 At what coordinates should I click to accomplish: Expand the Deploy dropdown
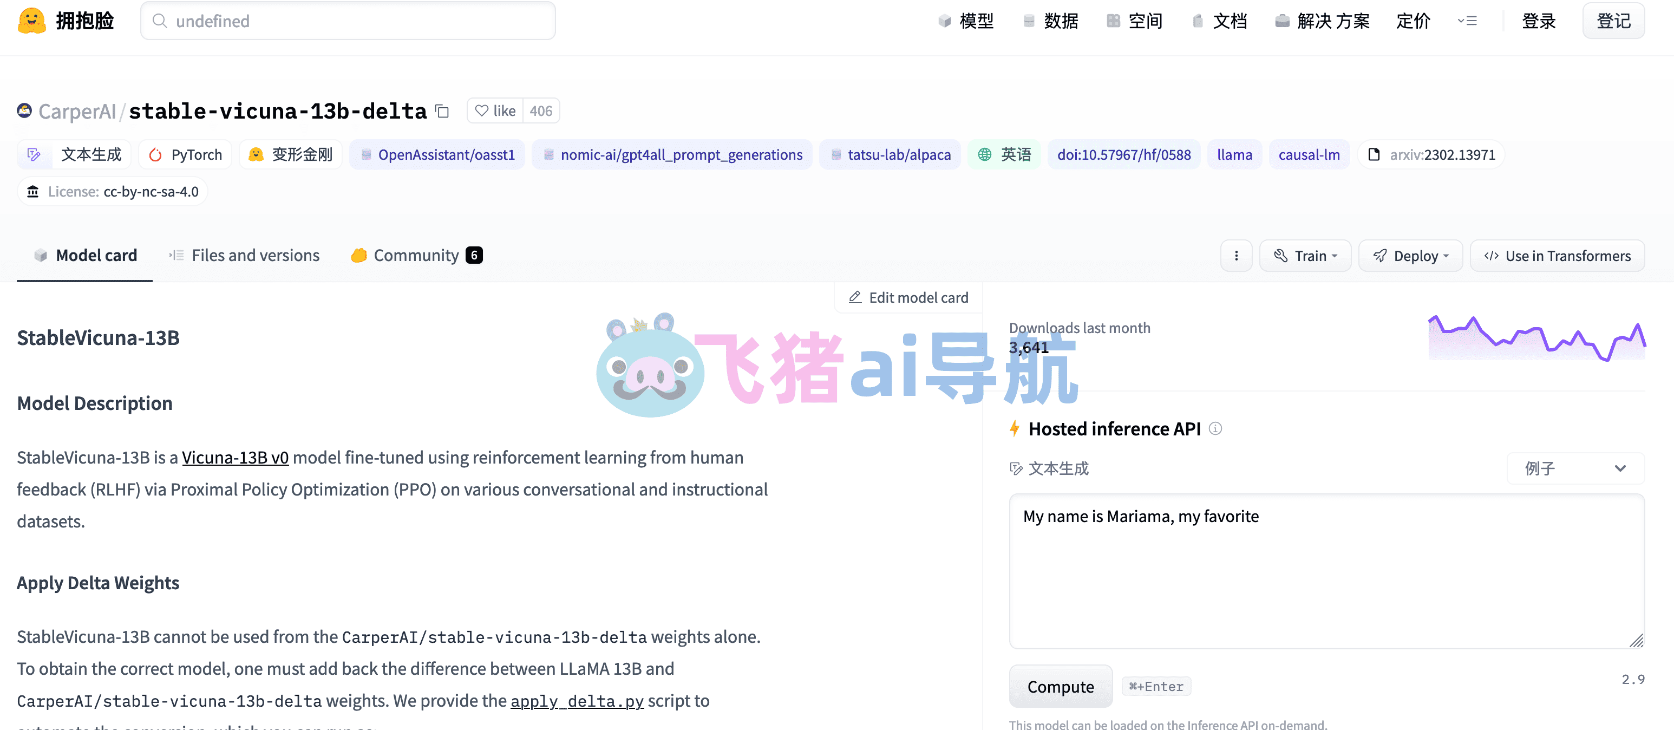(1410, 256)
